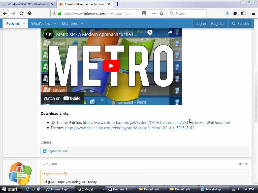
Task: Open page actions three-dot menu
Action: click(154, 14)
